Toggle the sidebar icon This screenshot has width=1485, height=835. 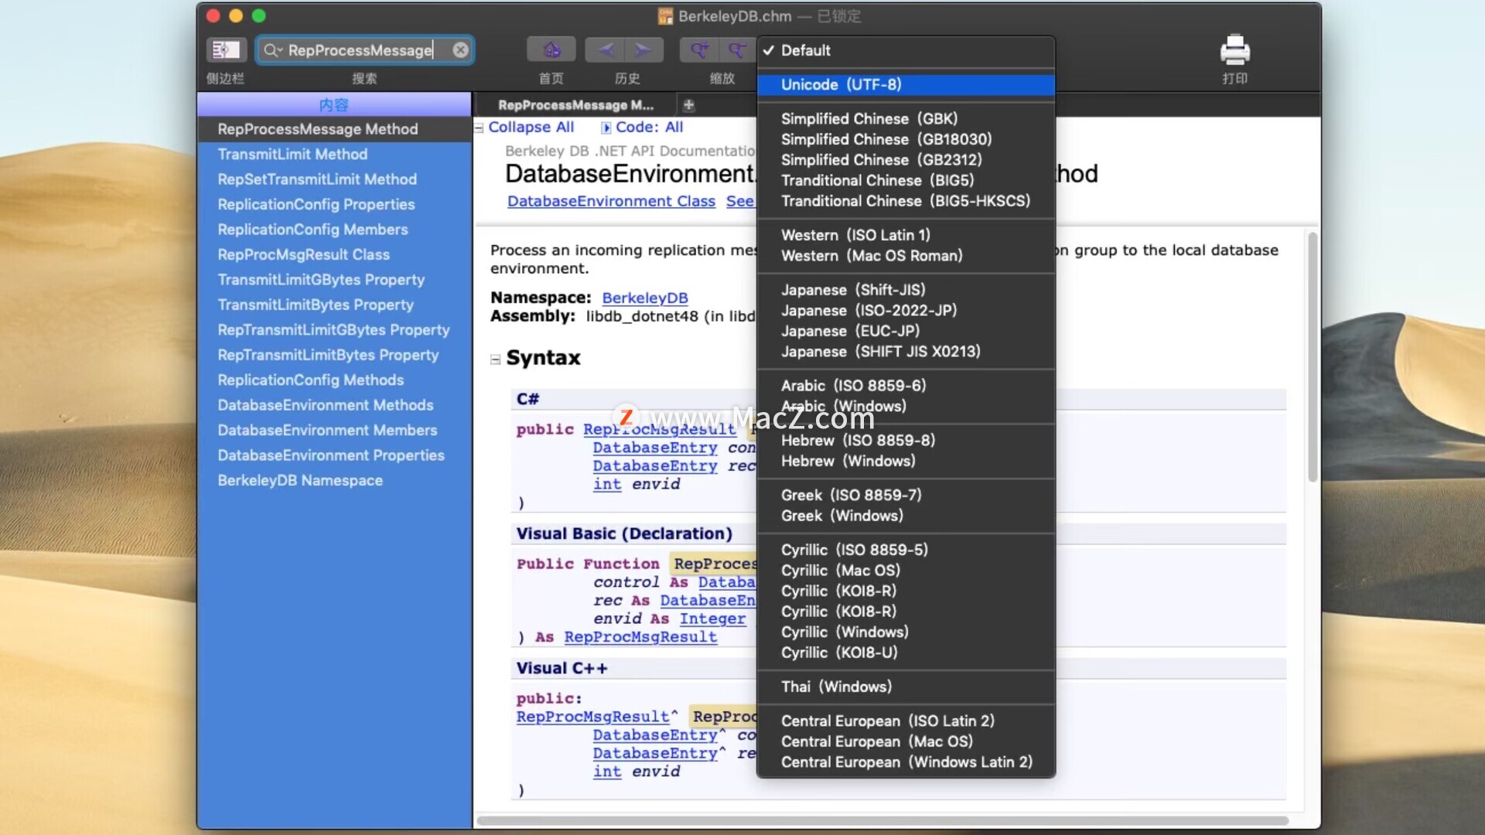click(226, 50)
